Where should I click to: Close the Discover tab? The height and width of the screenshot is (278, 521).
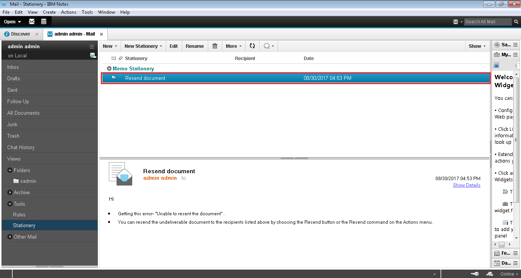coord(37,34)
